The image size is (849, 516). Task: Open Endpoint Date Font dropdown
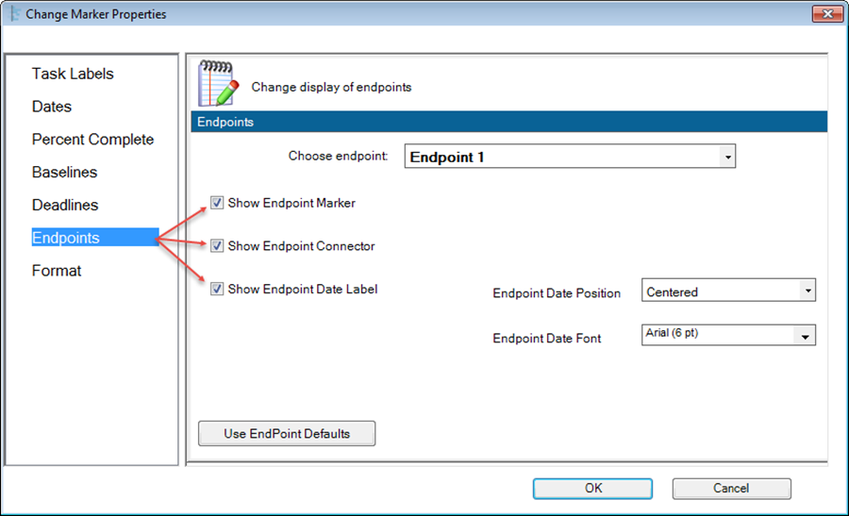[728, 335]
